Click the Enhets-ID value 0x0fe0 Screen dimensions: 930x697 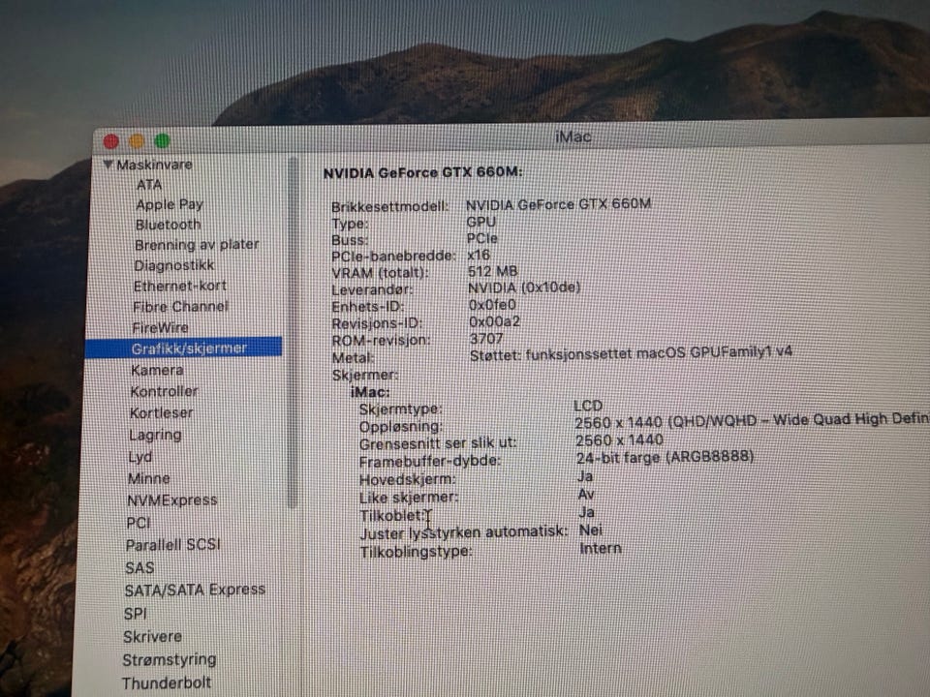pyautogui.click(x=492, y=305)
